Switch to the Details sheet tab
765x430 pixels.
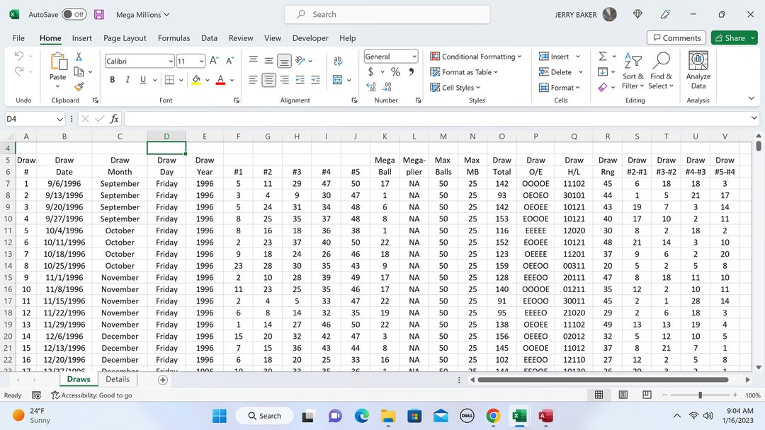[118, 379]
